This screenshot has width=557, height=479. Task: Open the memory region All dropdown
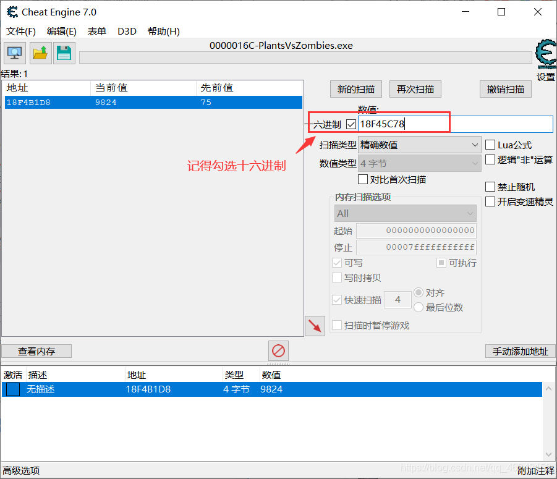coord(405,213)
